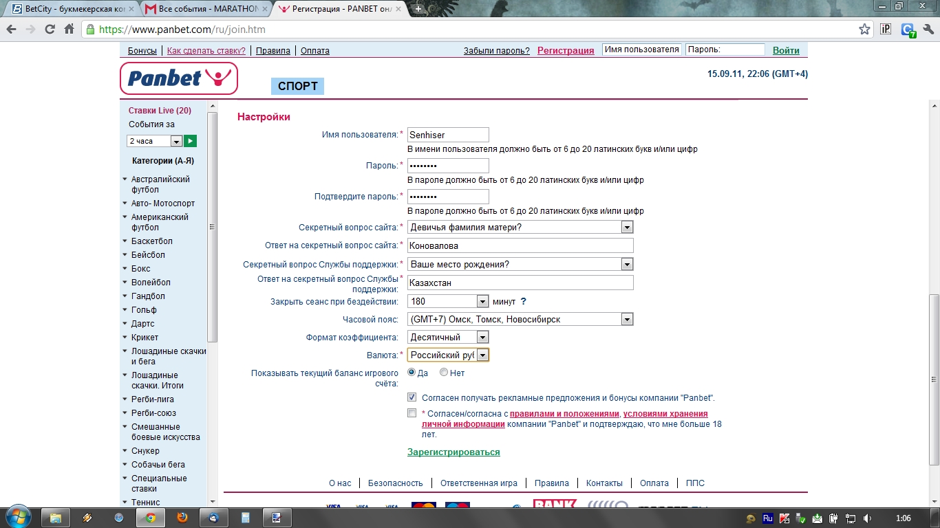Click the Chrome taskbar icon

[150, 518]
